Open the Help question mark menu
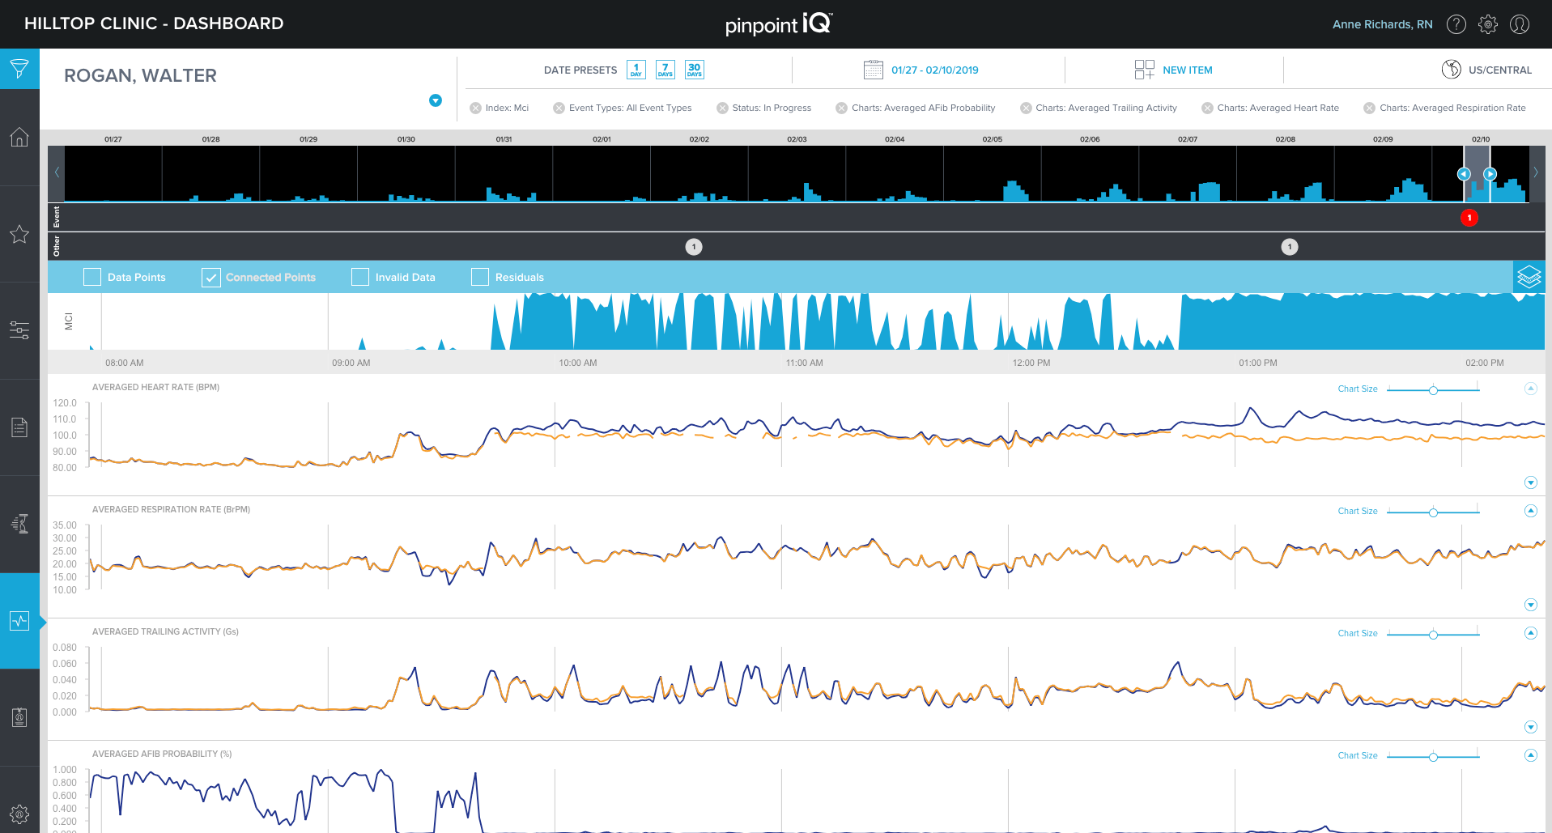 tap(1456, 24)
